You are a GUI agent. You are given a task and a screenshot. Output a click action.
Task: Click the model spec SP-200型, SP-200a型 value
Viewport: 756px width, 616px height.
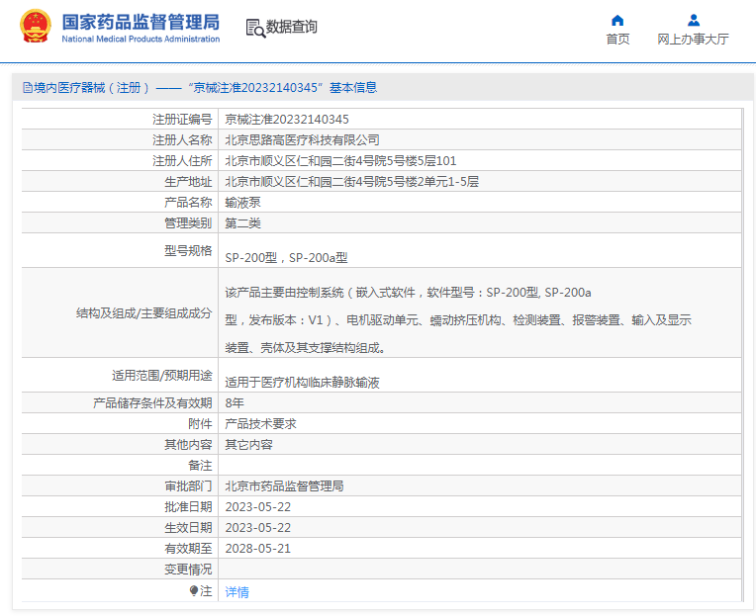[x=286, y=257]
